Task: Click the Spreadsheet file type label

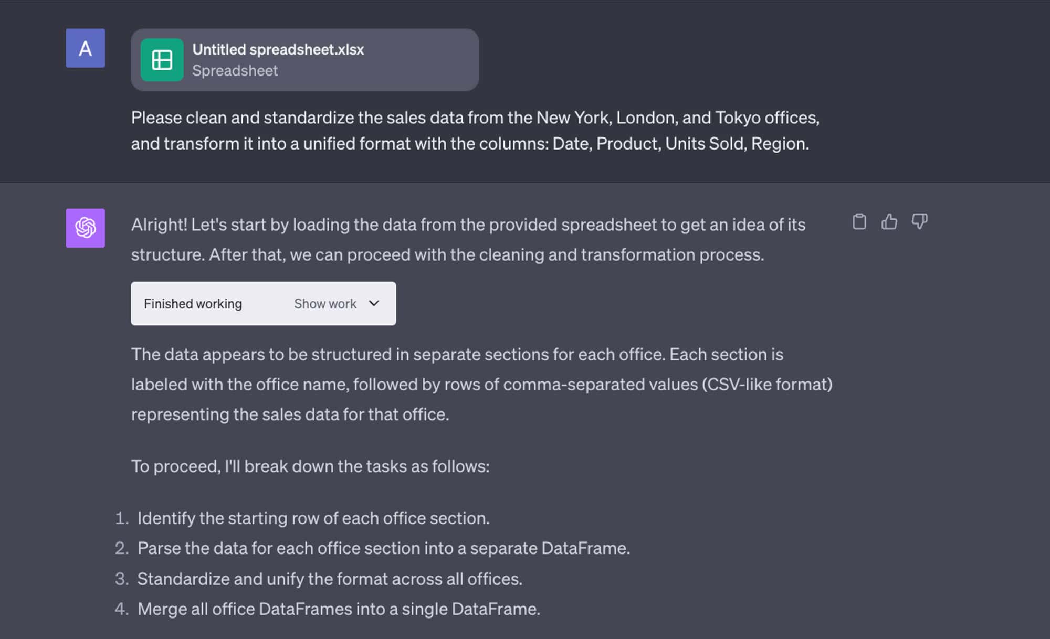Action: 235,70
